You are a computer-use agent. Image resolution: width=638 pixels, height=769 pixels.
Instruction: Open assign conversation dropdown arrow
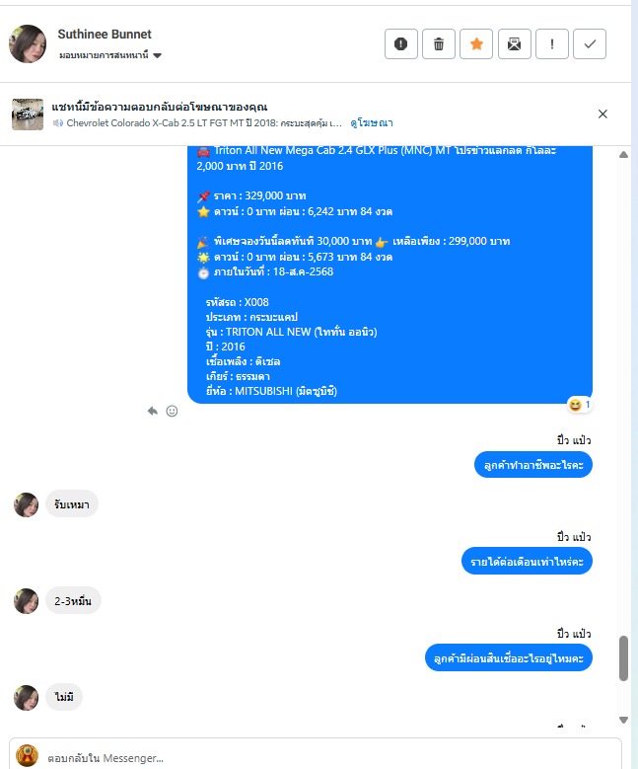click(158, 55)
